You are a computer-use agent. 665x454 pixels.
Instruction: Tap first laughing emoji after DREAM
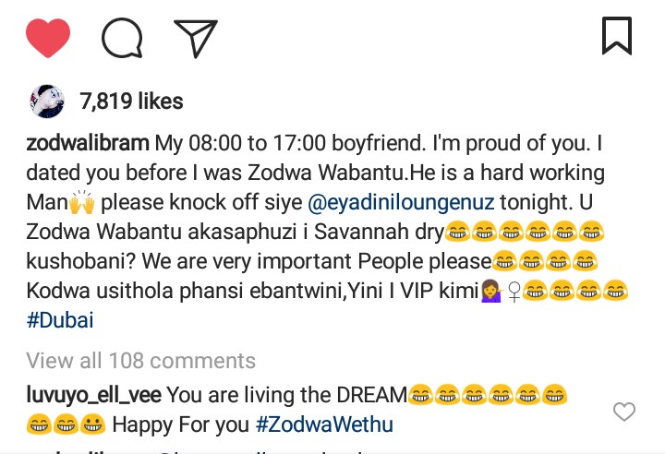click(x=420, y=395)
